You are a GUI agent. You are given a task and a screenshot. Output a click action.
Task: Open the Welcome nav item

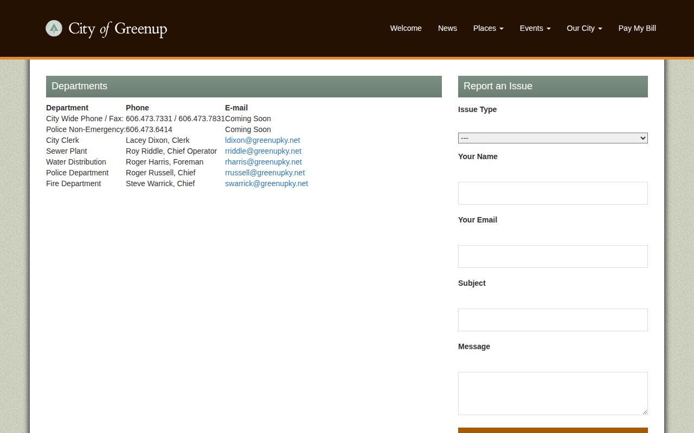[x=406, y=28]
